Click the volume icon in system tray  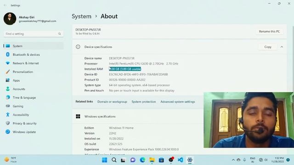tap(266, 160)
